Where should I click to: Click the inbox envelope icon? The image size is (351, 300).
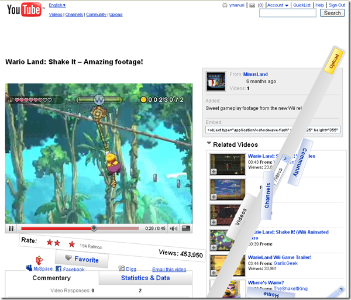point(252,5)
